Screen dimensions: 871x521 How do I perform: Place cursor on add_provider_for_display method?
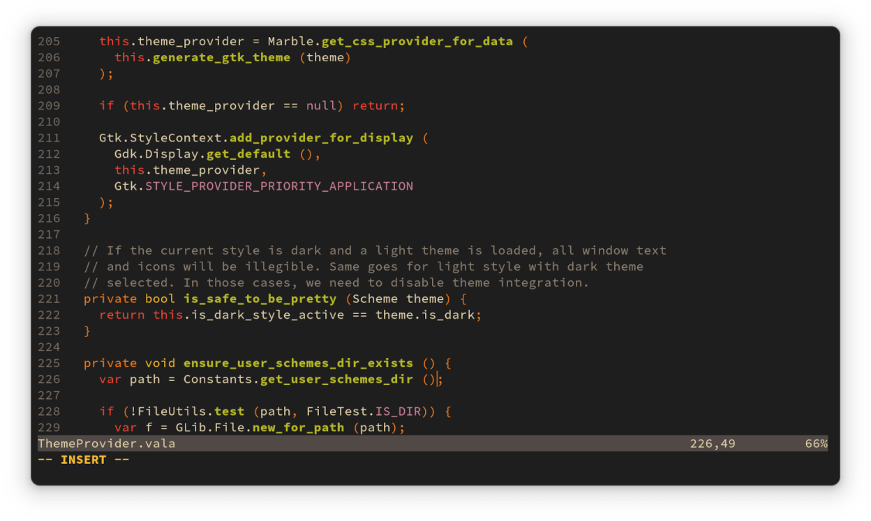321,137
